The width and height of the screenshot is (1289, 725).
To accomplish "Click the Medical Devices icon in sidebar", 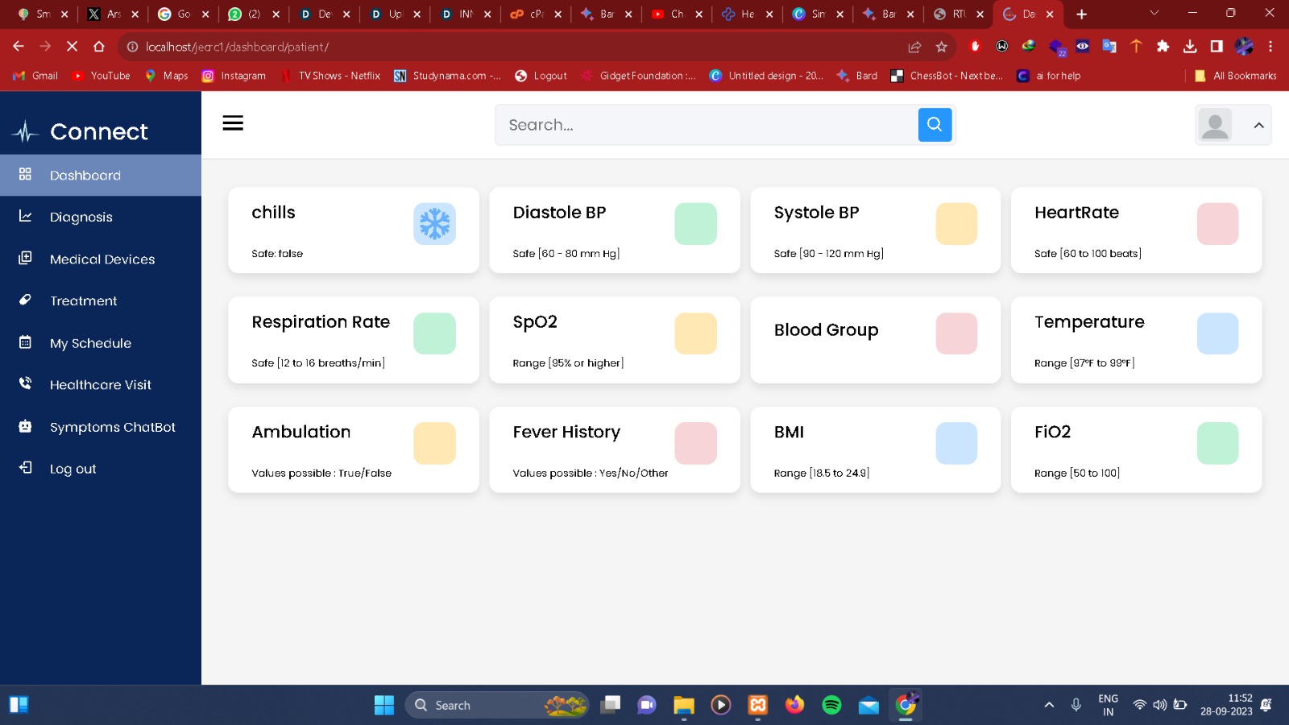I will pyautogui.click(x=25, y=258).
